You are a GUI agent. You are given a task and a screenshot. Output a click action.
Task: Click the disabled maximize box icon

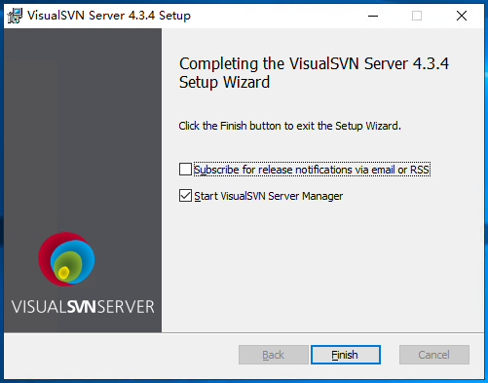pyautogui.click(x=417, y=16)
